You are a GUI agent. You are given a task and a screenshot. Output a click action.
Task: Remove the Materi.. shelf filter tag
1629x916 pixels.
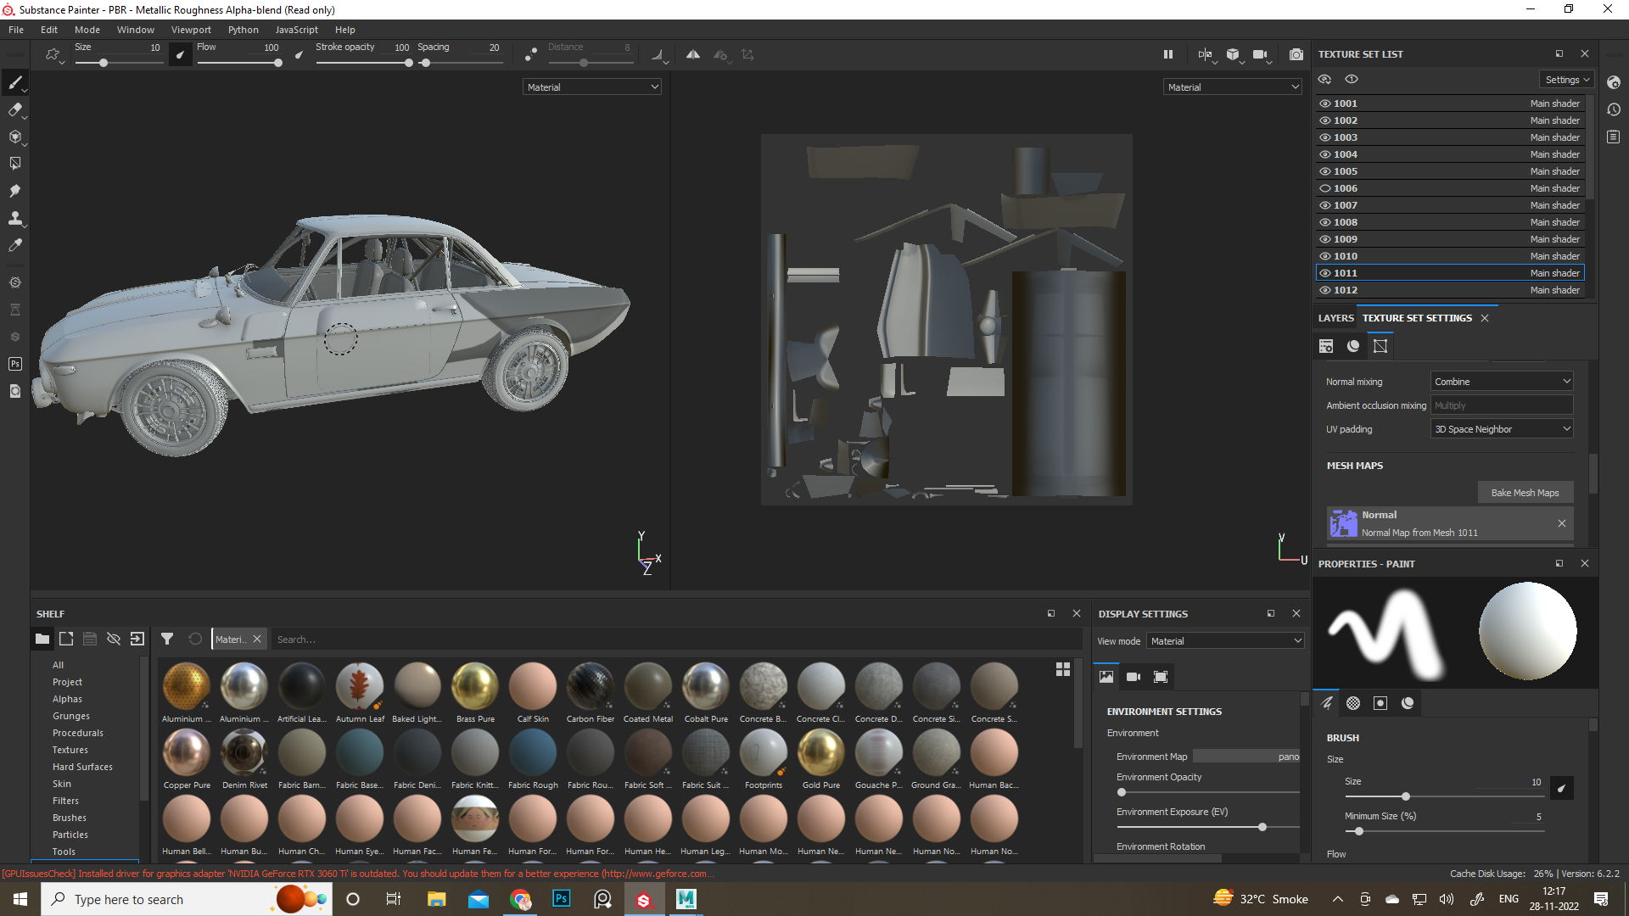tap(257, 639)
